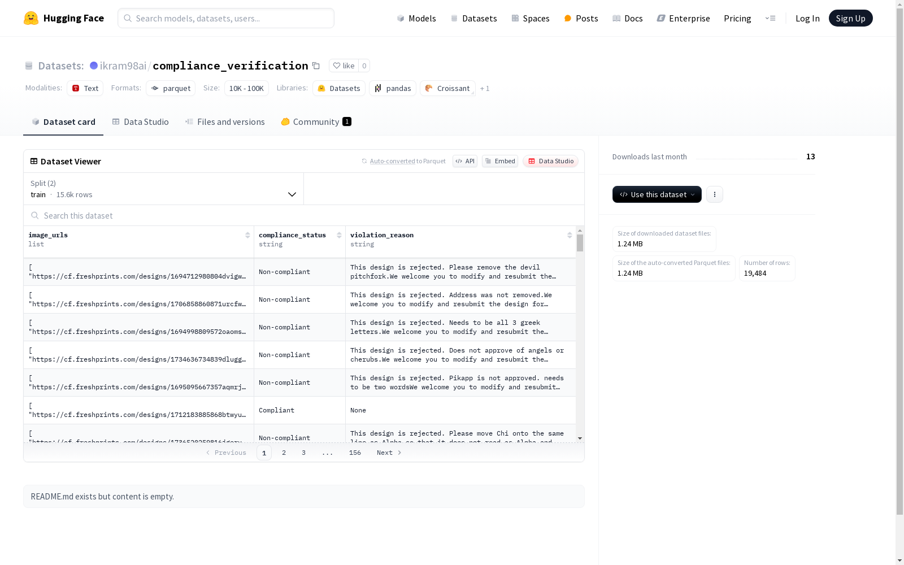Sort by the compliance_status column sort icon
This screenshot has height=565, width=904.
pos(339,235)
